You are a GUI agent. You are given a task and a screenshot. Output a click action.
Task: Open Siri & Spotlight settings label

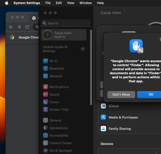click(61, 151)
